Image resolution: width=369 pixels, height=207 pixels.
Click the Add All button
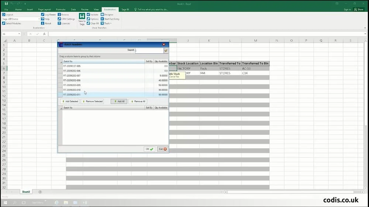click(x=119, y=101)
